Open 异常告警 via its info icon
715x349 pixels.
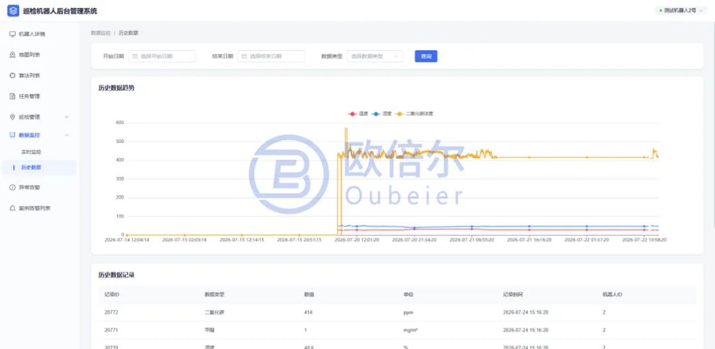pyautogui.click(x=13, y=188)
